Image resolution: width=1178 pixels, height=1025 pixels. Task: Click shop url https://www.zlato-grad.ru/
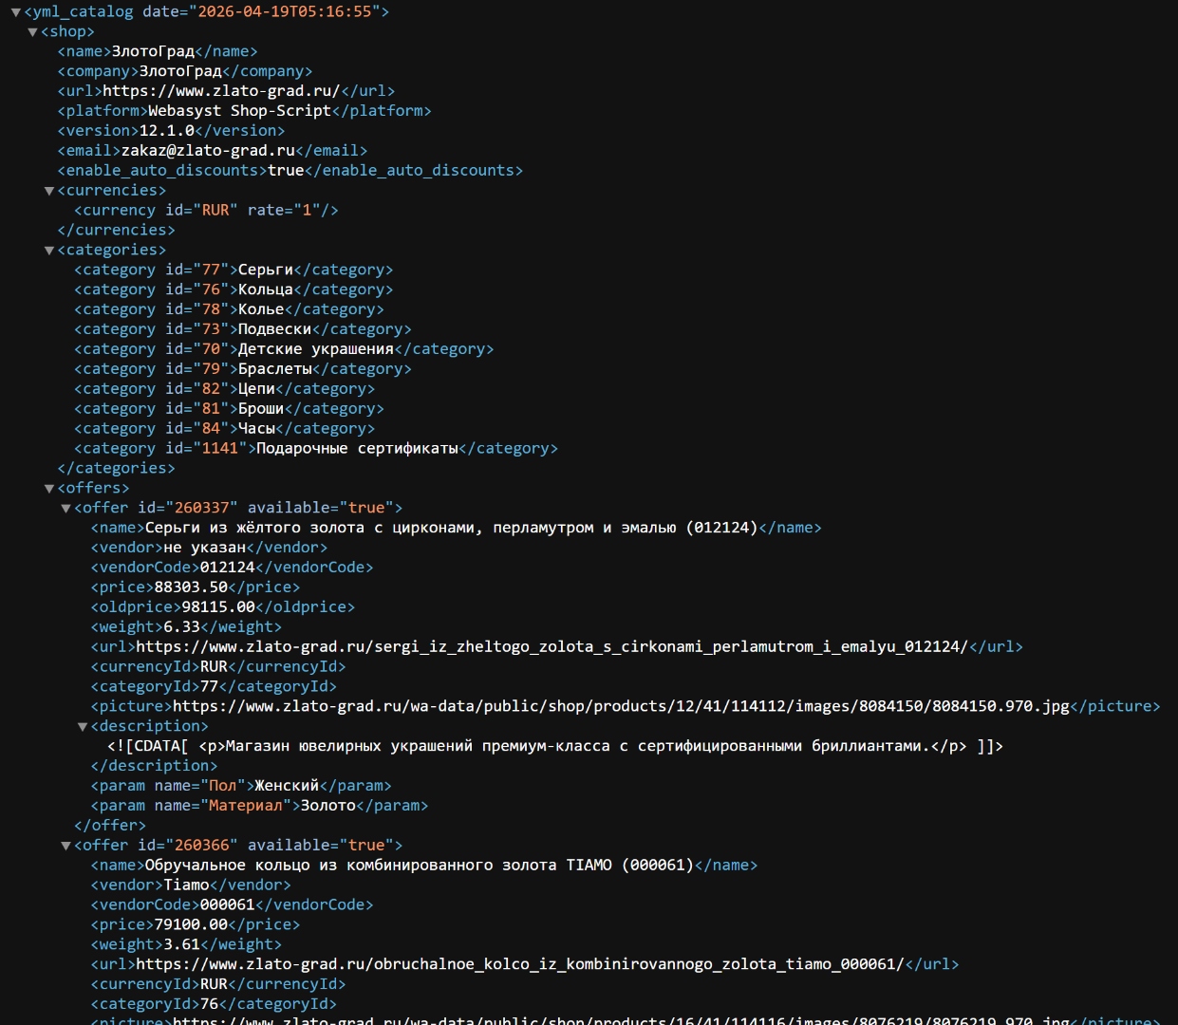(221, 91)
